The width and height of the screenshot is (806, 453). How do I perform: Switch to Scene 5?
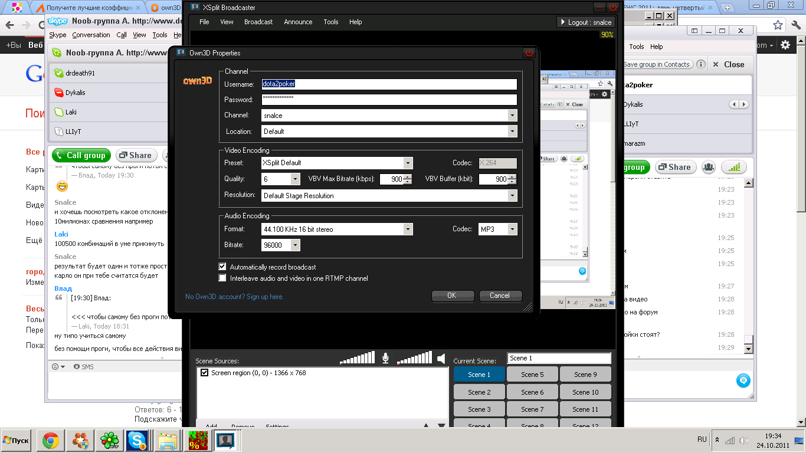[532, 375]
